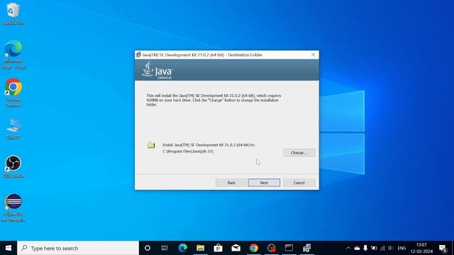Select Eclipse IDE desktop shortcut

pos(13,208)
